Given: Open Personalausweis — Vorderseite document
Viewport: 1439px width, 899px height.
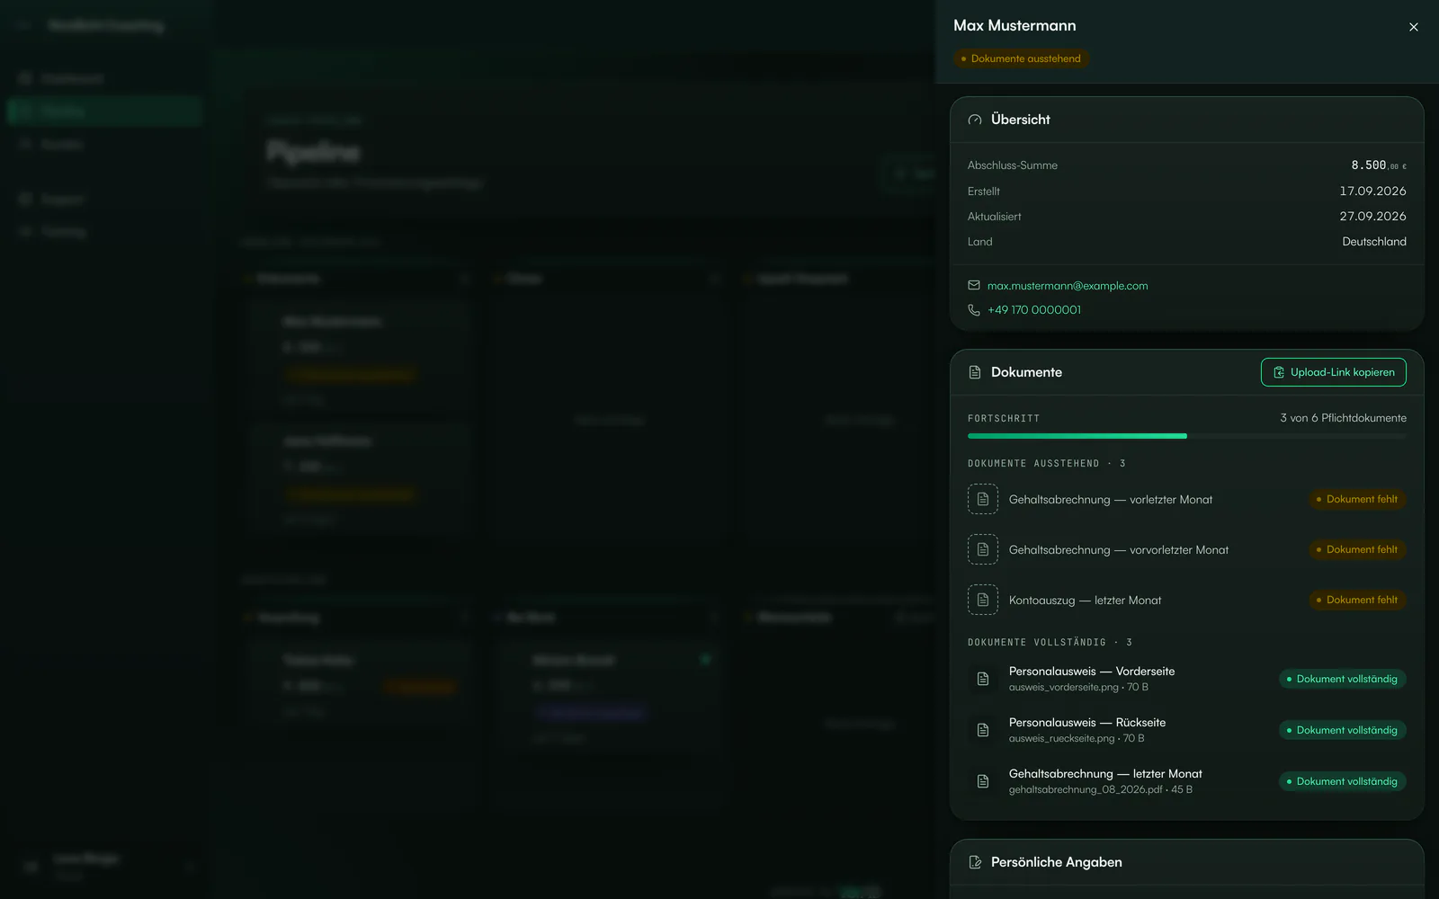Looking at the screenshot, I should pyautogui.click(x=1187, y=679).
